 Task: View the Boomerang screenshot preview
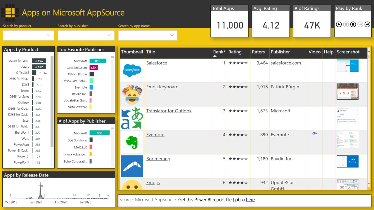coord(347,161)
